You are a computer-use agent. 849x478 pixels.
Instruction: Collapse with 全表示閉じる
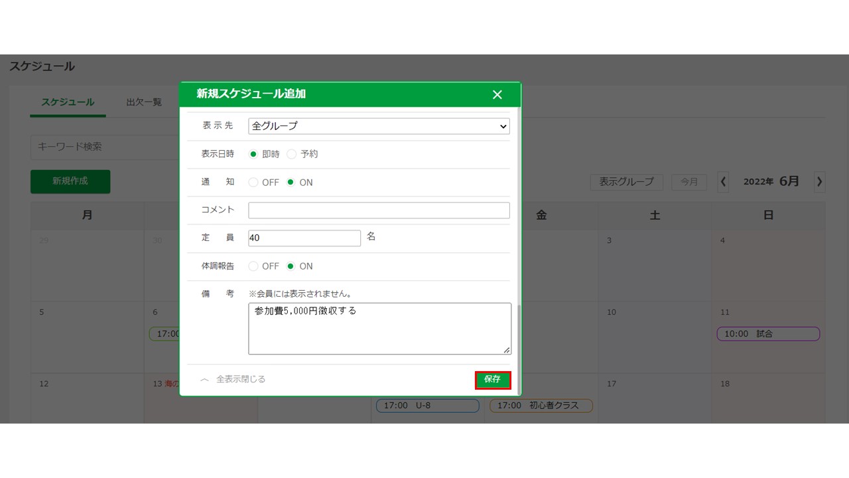tap(233, 379)
